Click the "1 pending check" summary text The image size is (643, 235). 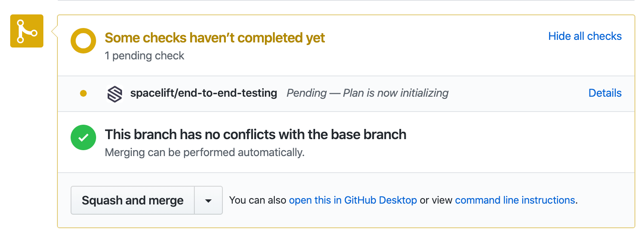(145, 56)
